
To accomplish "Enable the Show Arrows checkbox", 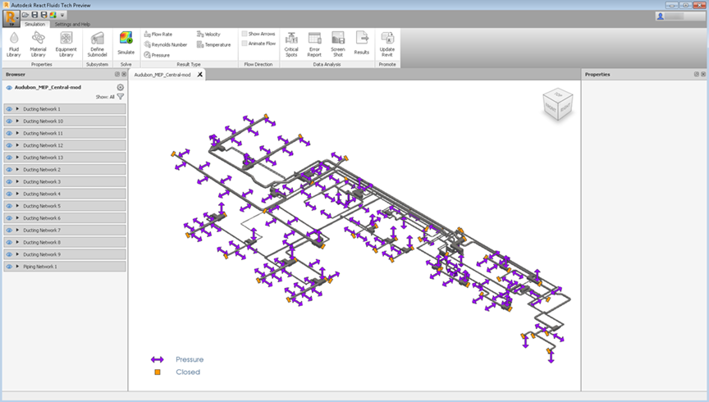I will [x=245, y=34].
